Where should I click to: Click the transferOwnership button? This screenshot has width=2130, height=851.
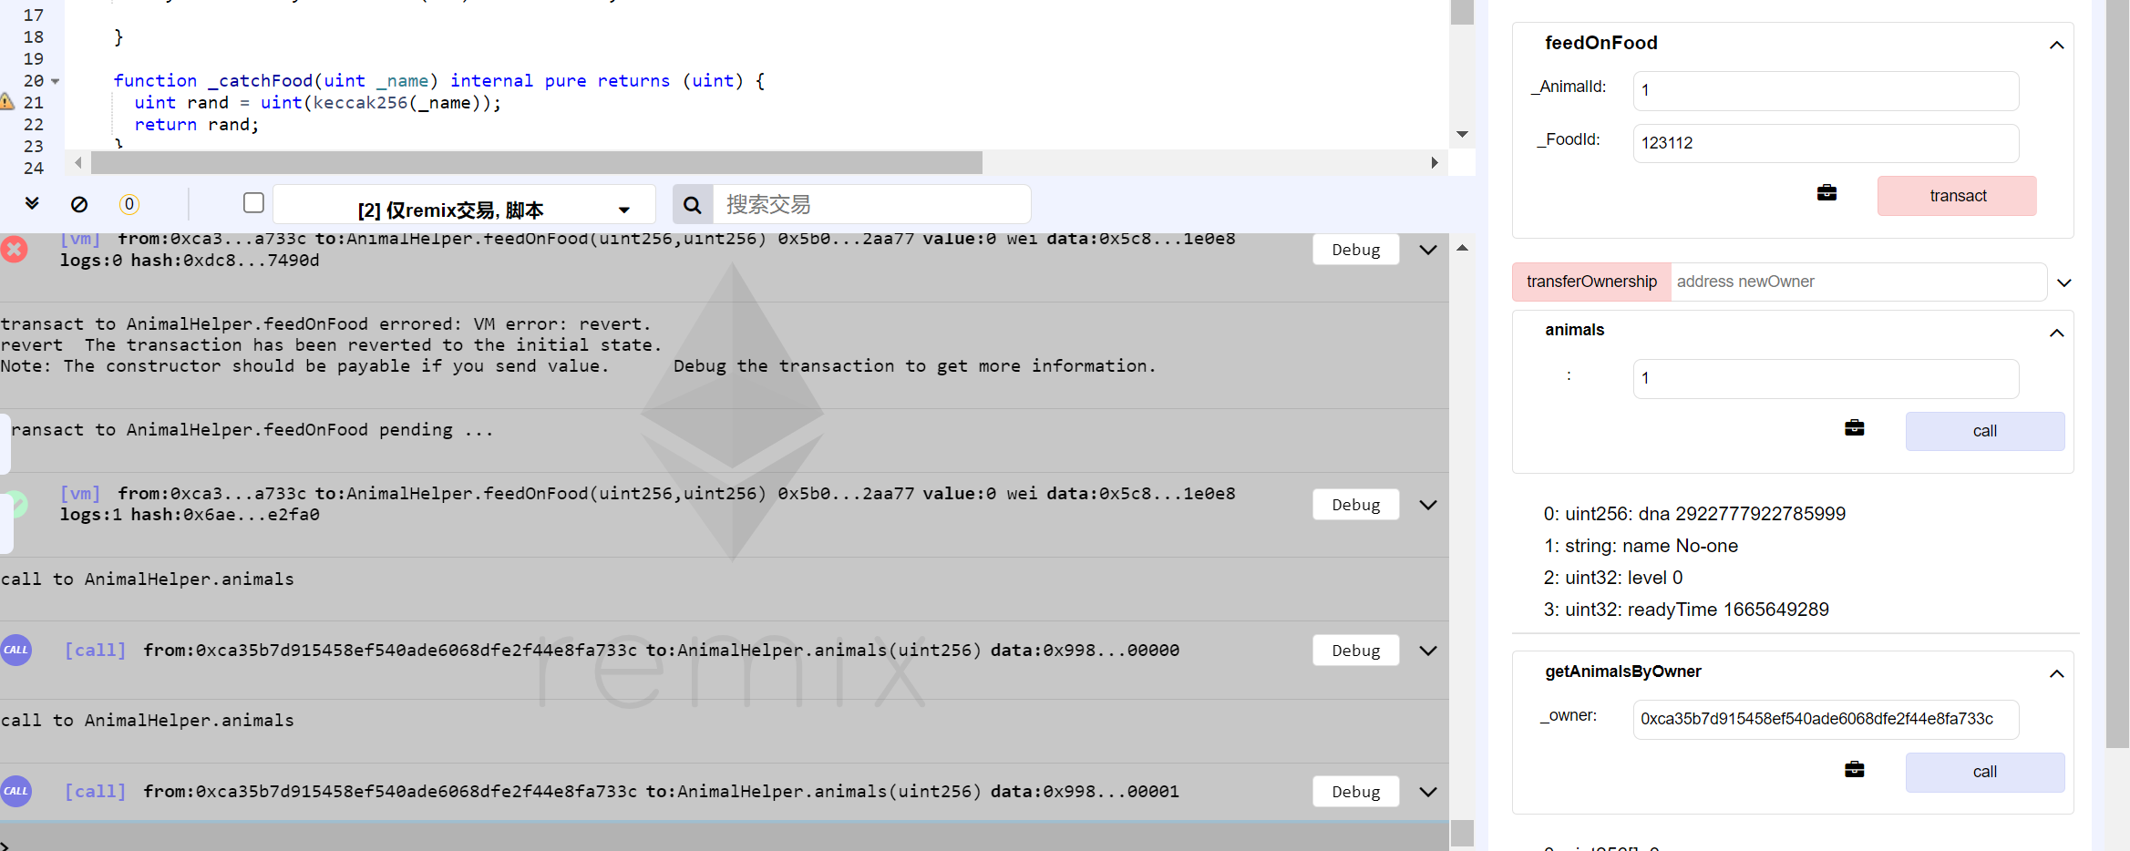pyautogui.click(x=1591, y=282)
